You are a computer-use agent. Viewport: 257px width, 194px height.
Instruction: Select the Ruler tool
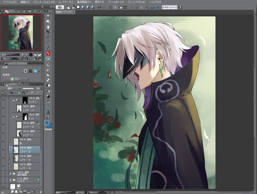click(x=48, y=107)
